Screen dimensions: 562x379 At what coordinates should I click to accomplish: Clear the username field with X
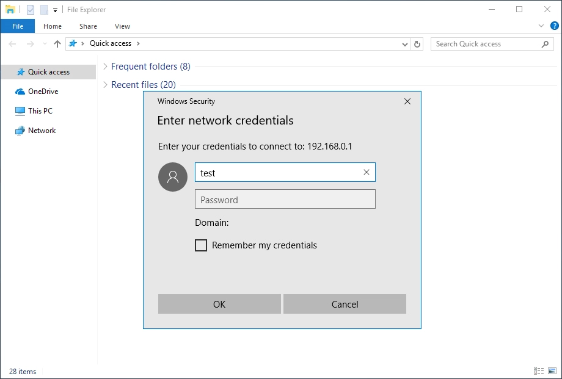[367, 172]
